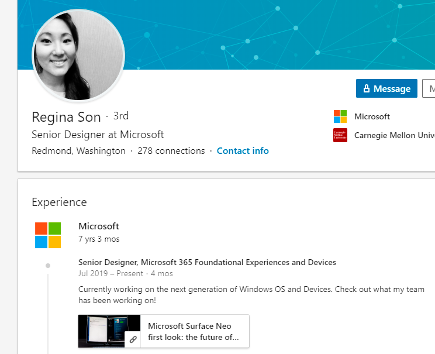The image size is (435, 354).
Task: Click the location Redmond, Washington
Action: [x=78, y=151]
